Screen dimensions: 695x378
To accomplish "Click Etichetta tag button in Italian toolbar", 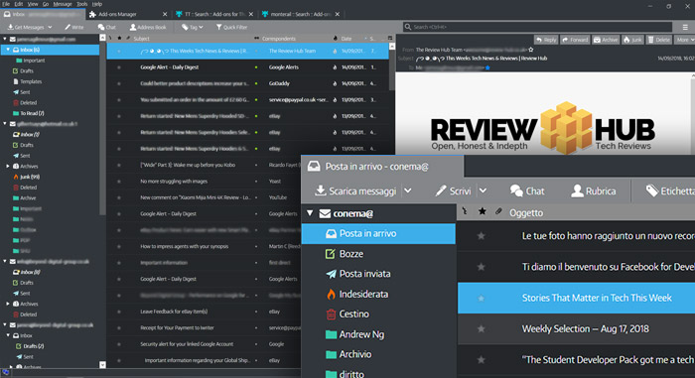I will click(669, 191).
